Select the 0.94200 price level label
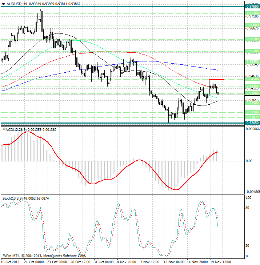The height and width of the screenshot is (265, 260). pyautogui.click(x=252, y=87)
